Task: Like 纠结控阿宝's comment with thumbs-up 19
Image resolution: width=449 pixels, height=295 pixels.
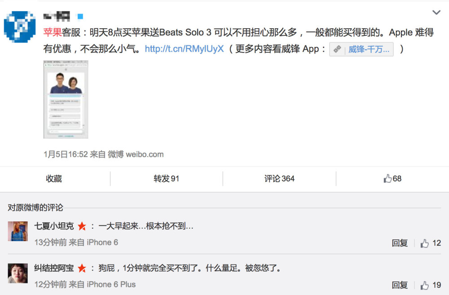Action: tap(431, 285)
